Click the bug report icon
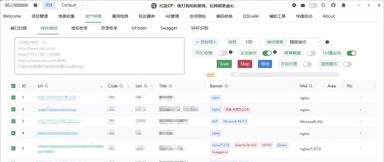Image resolution: width=384 pixels, height=162 pixels. pos(343,5)
